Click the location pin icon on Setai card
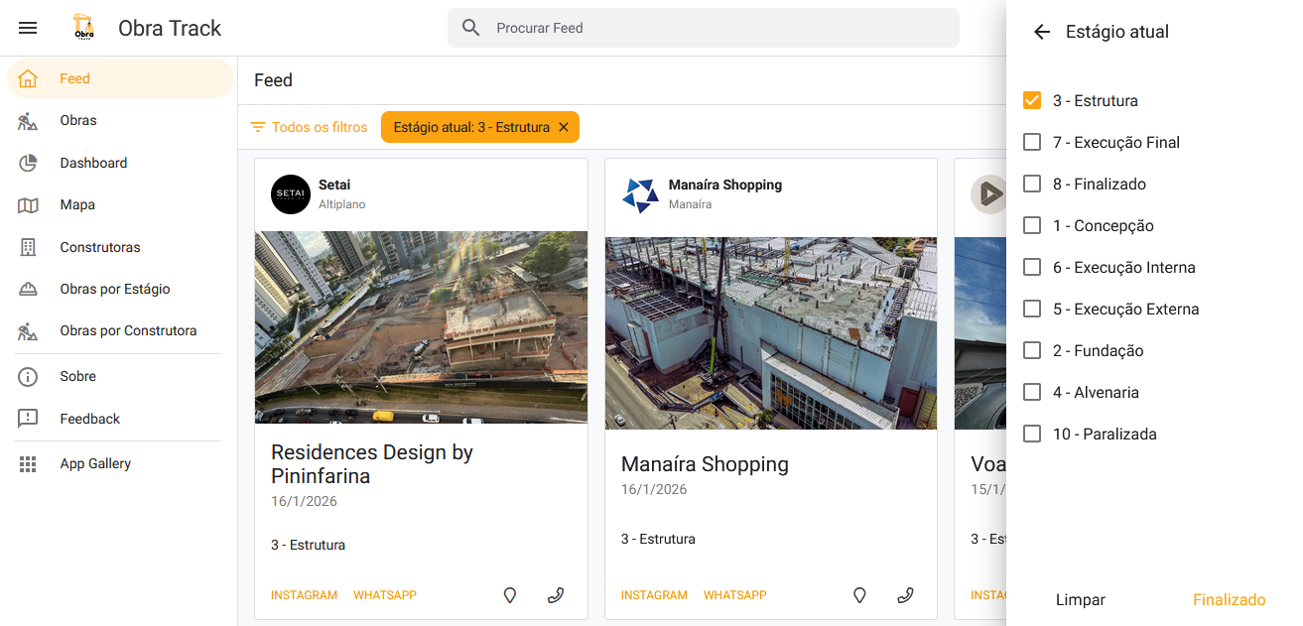This screenshot has width=1303, height=626. (509, 594)
